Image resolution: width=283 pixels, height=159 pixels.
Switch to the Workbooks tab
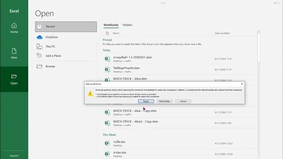(x=111, y=25)
